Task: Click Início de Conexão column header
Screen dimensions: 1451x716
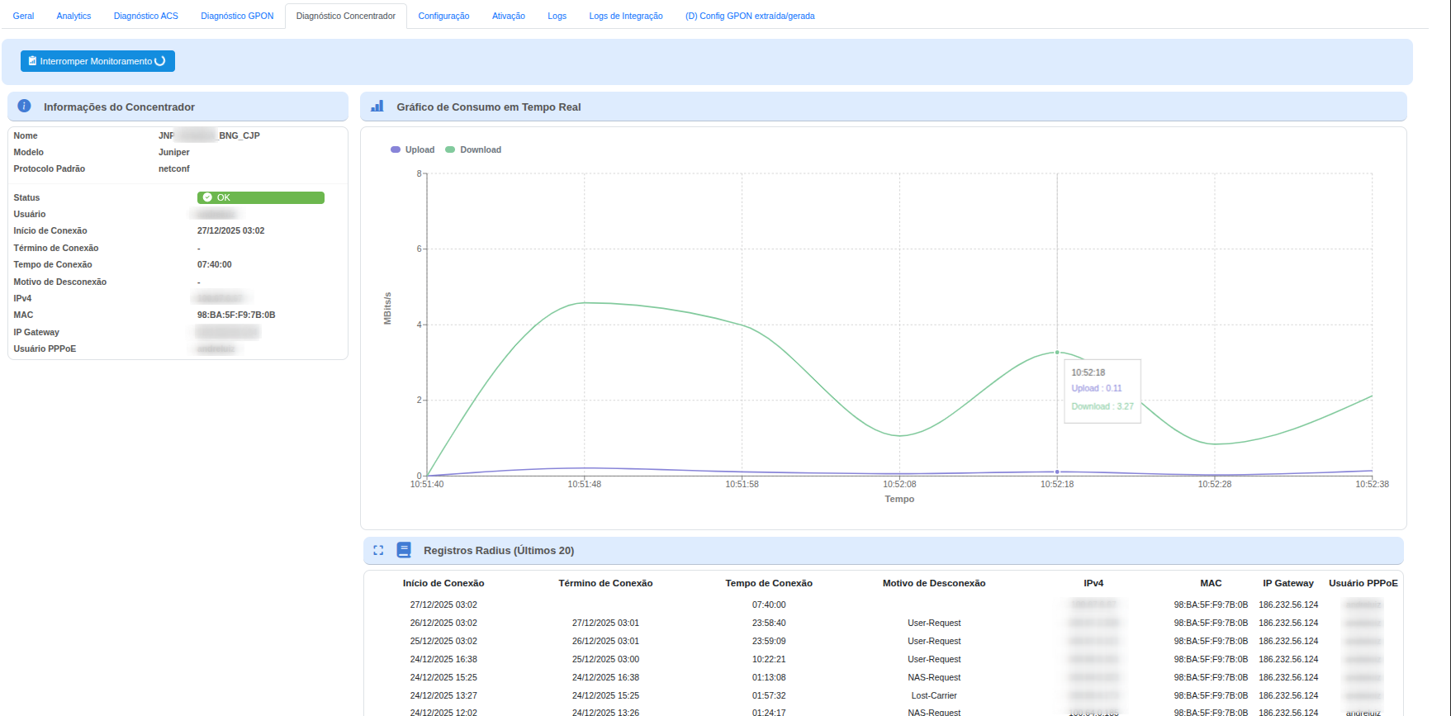Action: point(443,583)
